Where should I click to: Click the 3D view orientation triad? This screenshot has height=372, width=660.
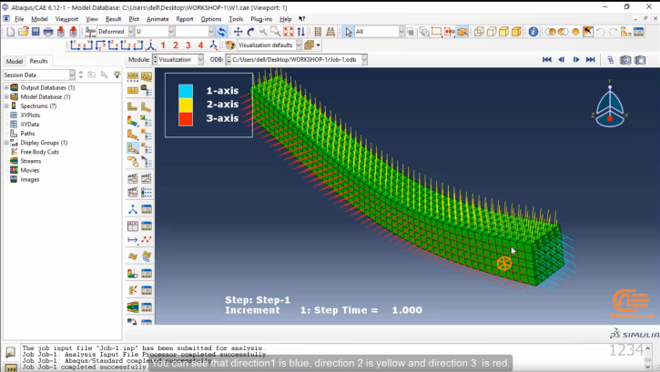610,104
